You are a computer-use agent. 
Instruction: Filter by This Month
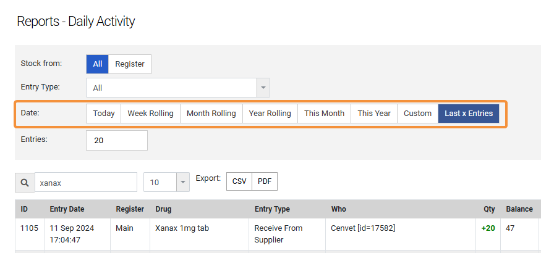pyautogui.click(x=324, y=114)
